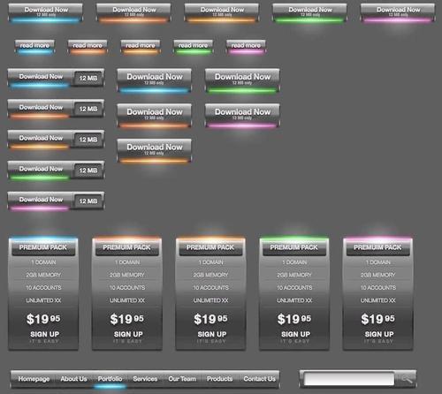Screen dimensions: 442x394
Task: Click top-row pink Download Now button
Action: pyautogui.click(x=398, y=13)
